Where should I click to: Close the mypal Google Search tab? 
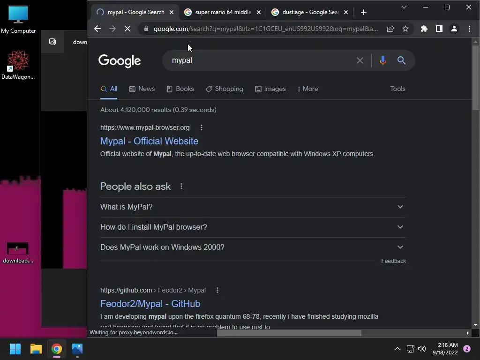click(x=172, y=12)
